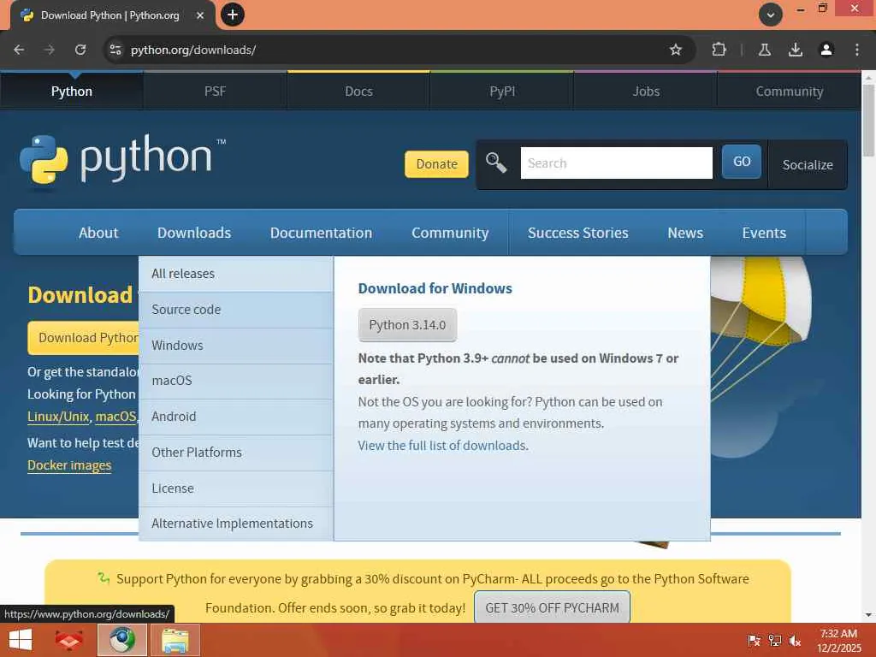
Task: Select Android in Downloads submenu
Action: coord(236,417)
